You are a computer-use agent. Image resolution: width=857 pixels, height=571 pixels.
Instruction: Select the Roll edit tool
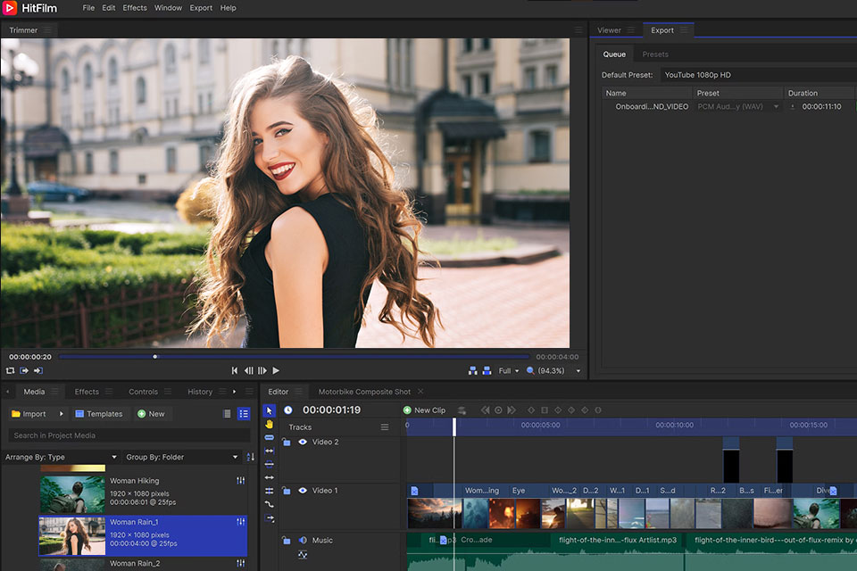pyautogui.click(x=269, y=491)
